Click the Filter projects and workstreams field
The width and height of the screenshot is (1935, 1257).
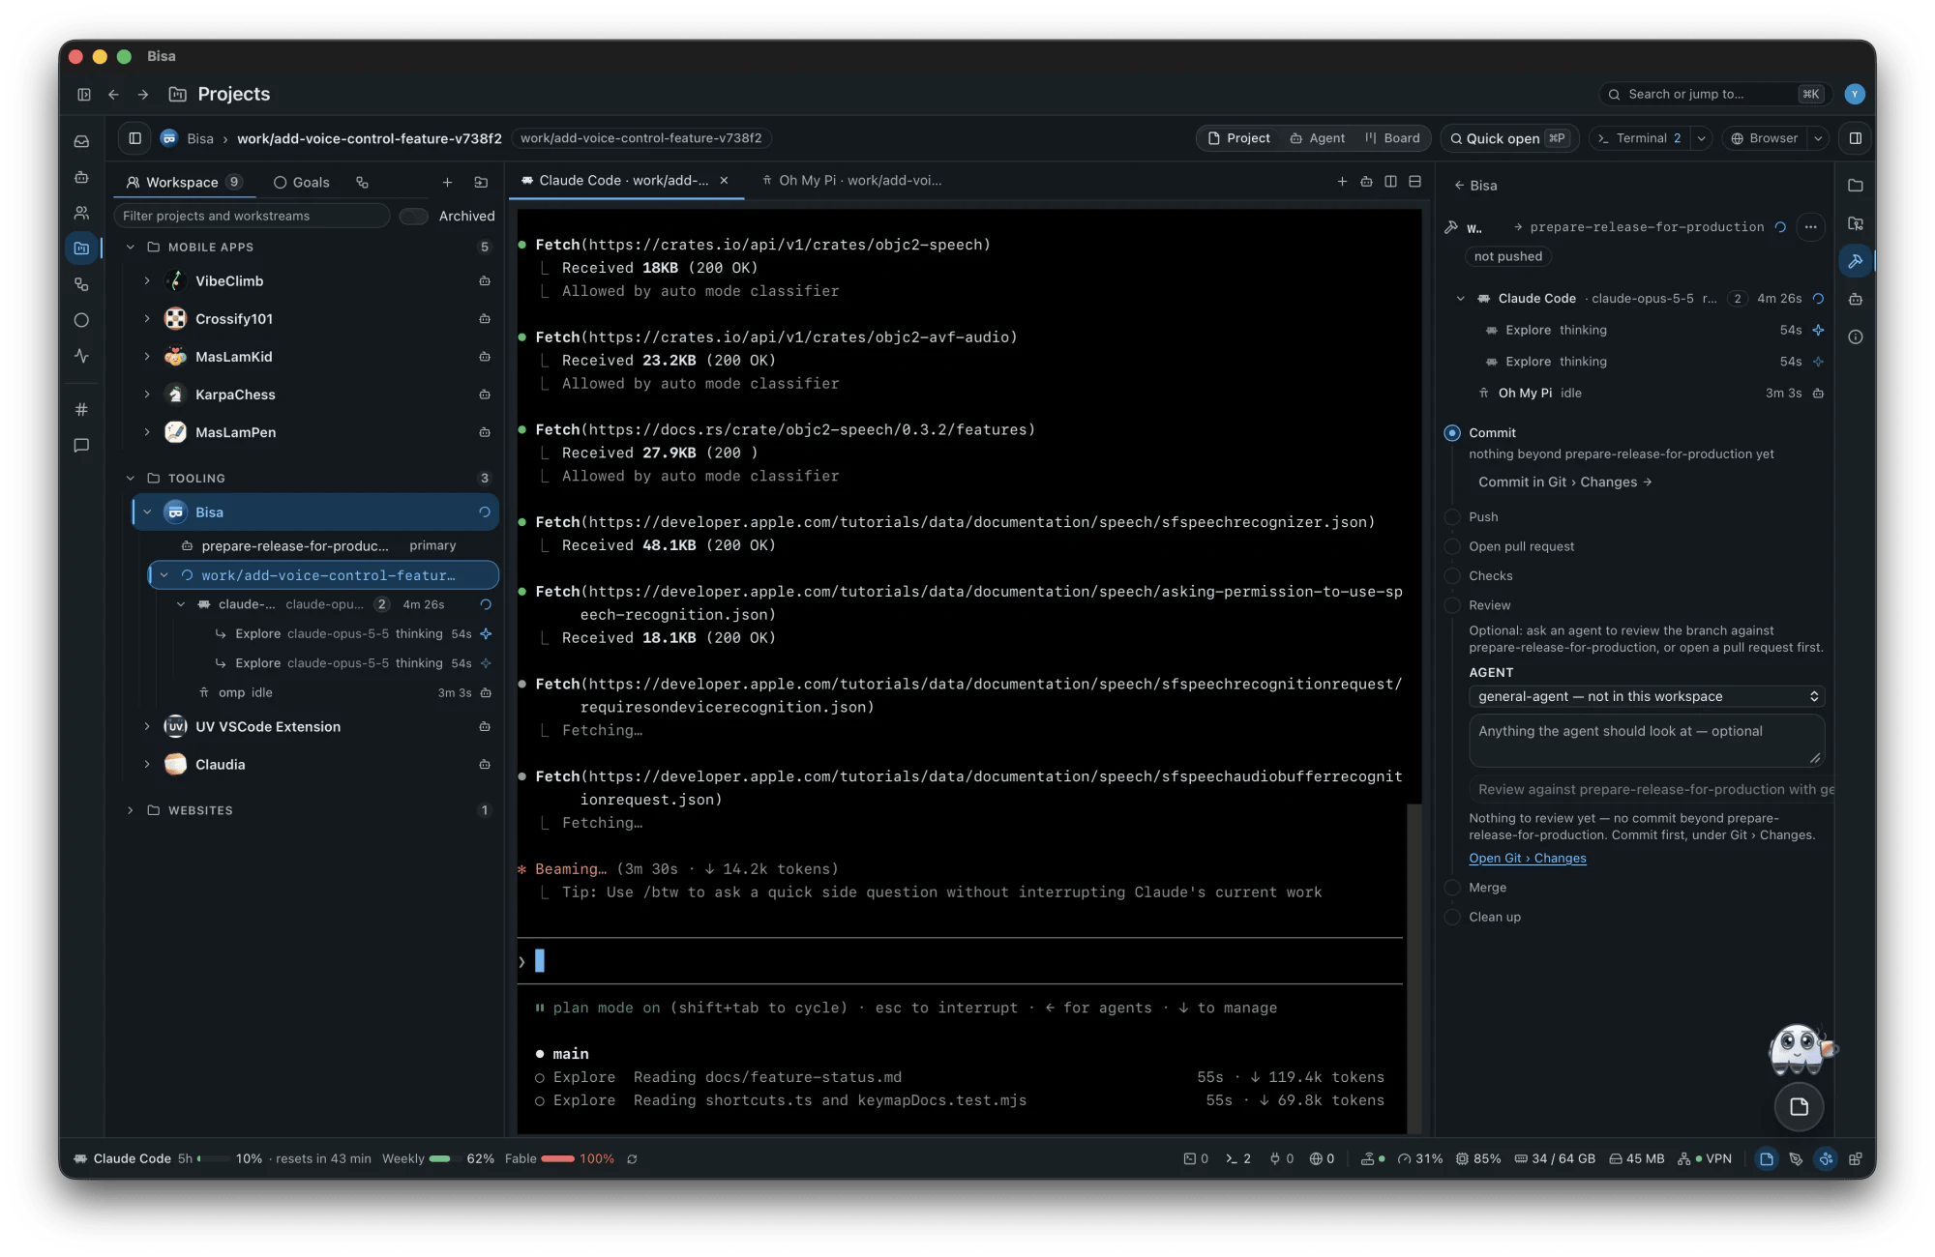coord(252,217)
